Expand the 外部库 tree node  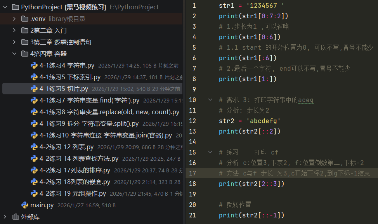click(x=5, y=217)
